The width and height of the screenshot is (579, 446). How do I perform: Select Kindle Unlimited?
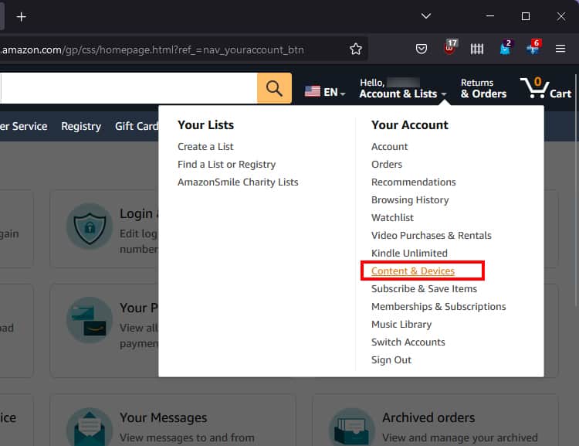coord(409,253)
